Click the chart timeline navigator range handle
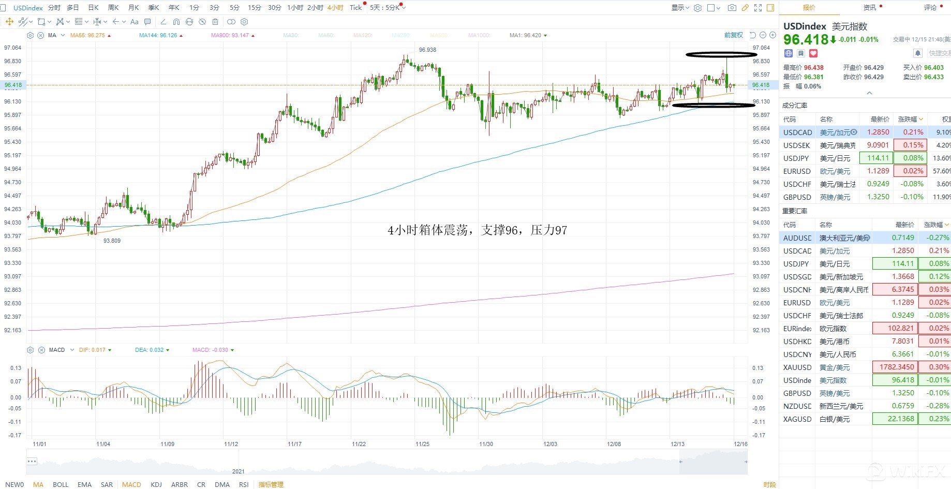This screenshot has width=951, height=489. (x=681, y=462)
